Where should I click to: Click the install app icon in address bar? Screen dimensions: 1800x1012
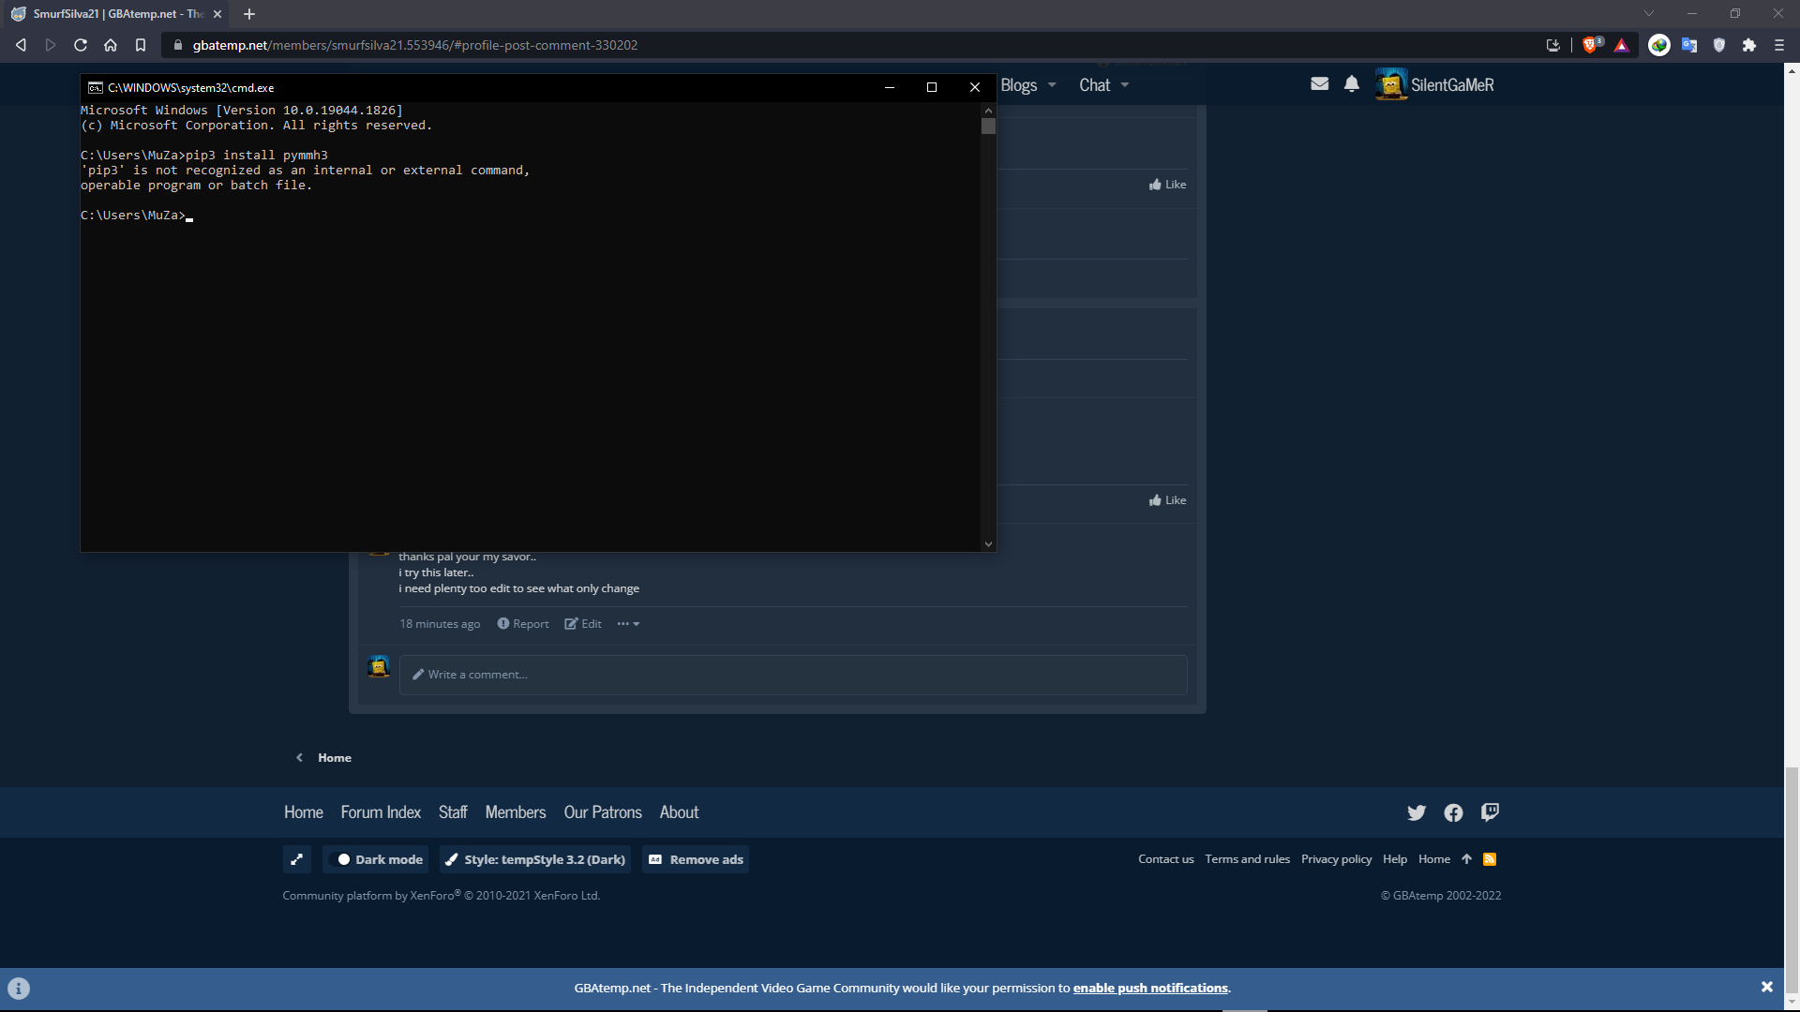tap(1553, 45)
